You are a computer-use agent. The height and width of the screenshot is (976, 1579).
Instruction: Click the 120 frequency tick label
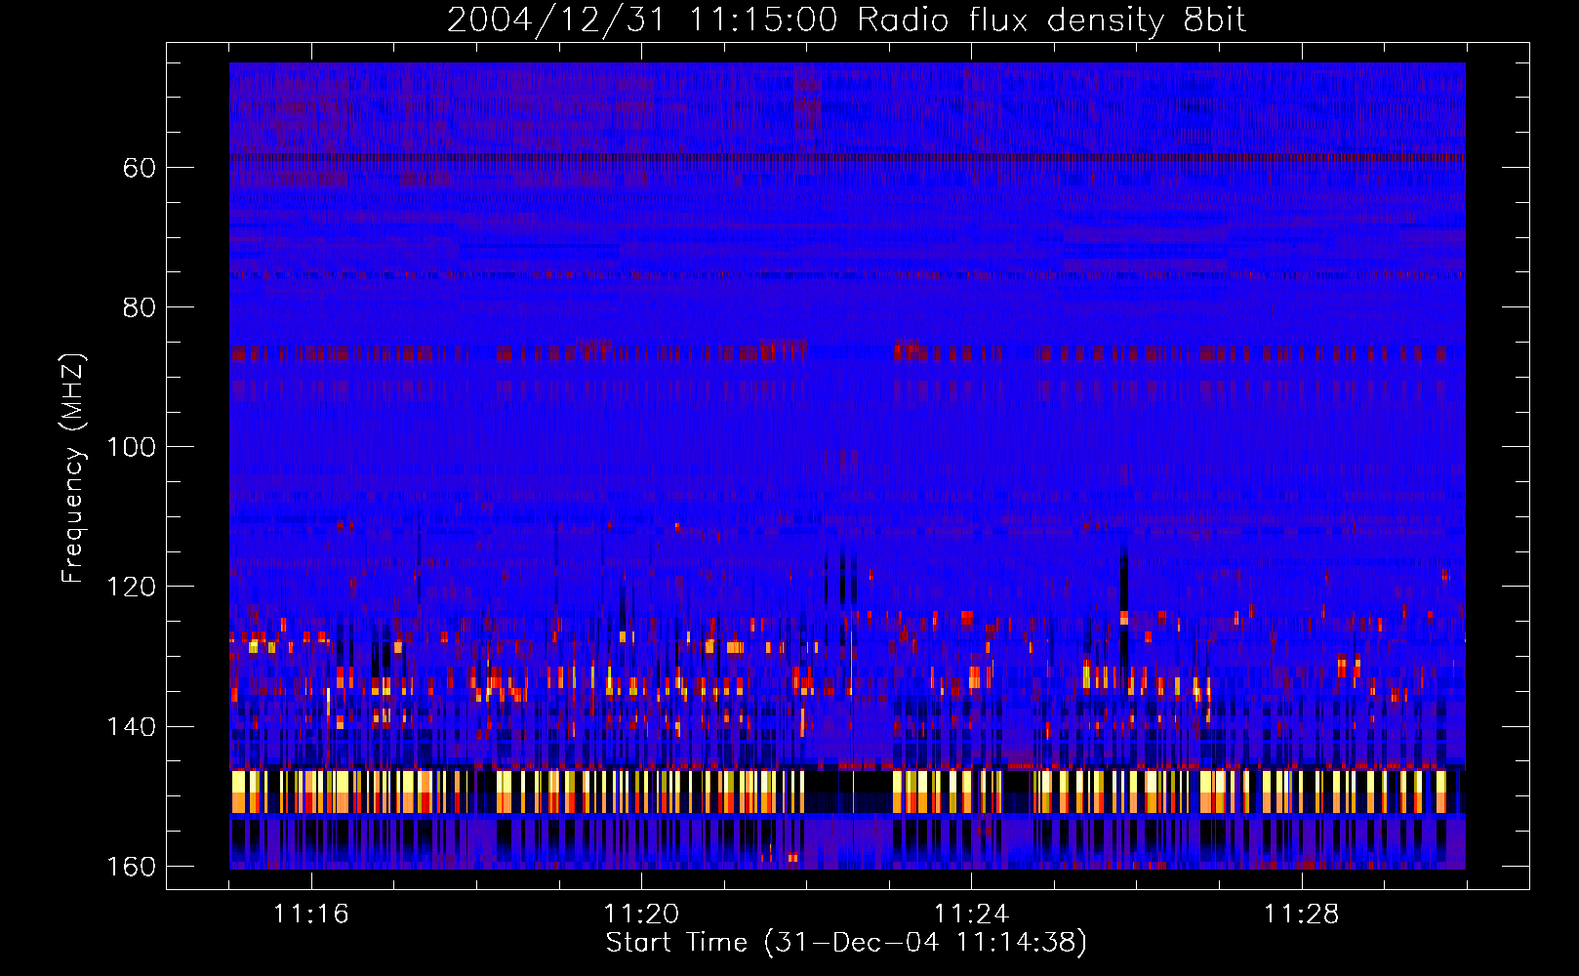tap(132, 587)
